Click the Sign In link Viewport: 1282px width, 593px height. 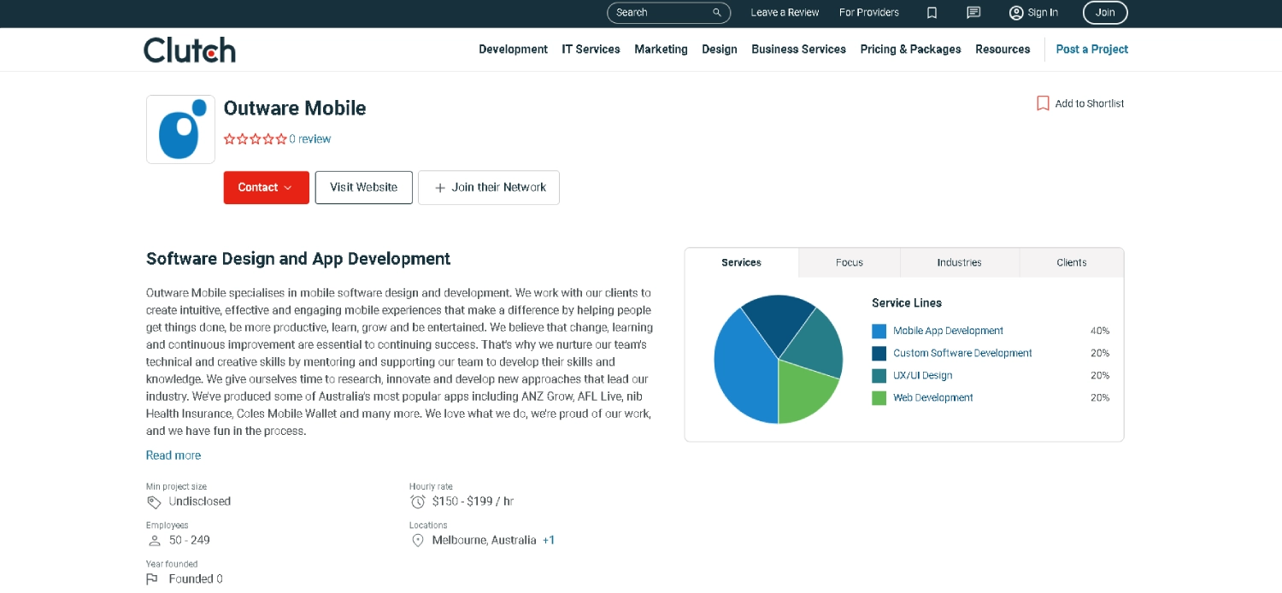pyautogui.click(x=1043, y=13)
